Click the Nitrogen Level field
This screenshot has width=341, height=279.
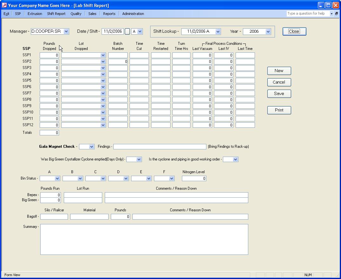tap(194, 179)
